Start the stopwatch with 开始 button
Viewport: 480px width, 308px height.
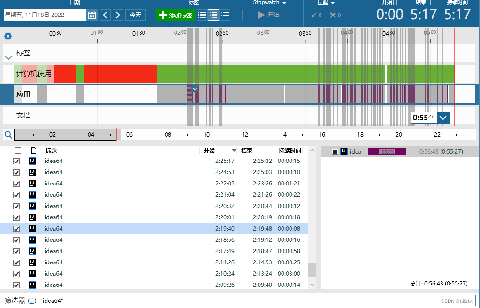[270, 15]
